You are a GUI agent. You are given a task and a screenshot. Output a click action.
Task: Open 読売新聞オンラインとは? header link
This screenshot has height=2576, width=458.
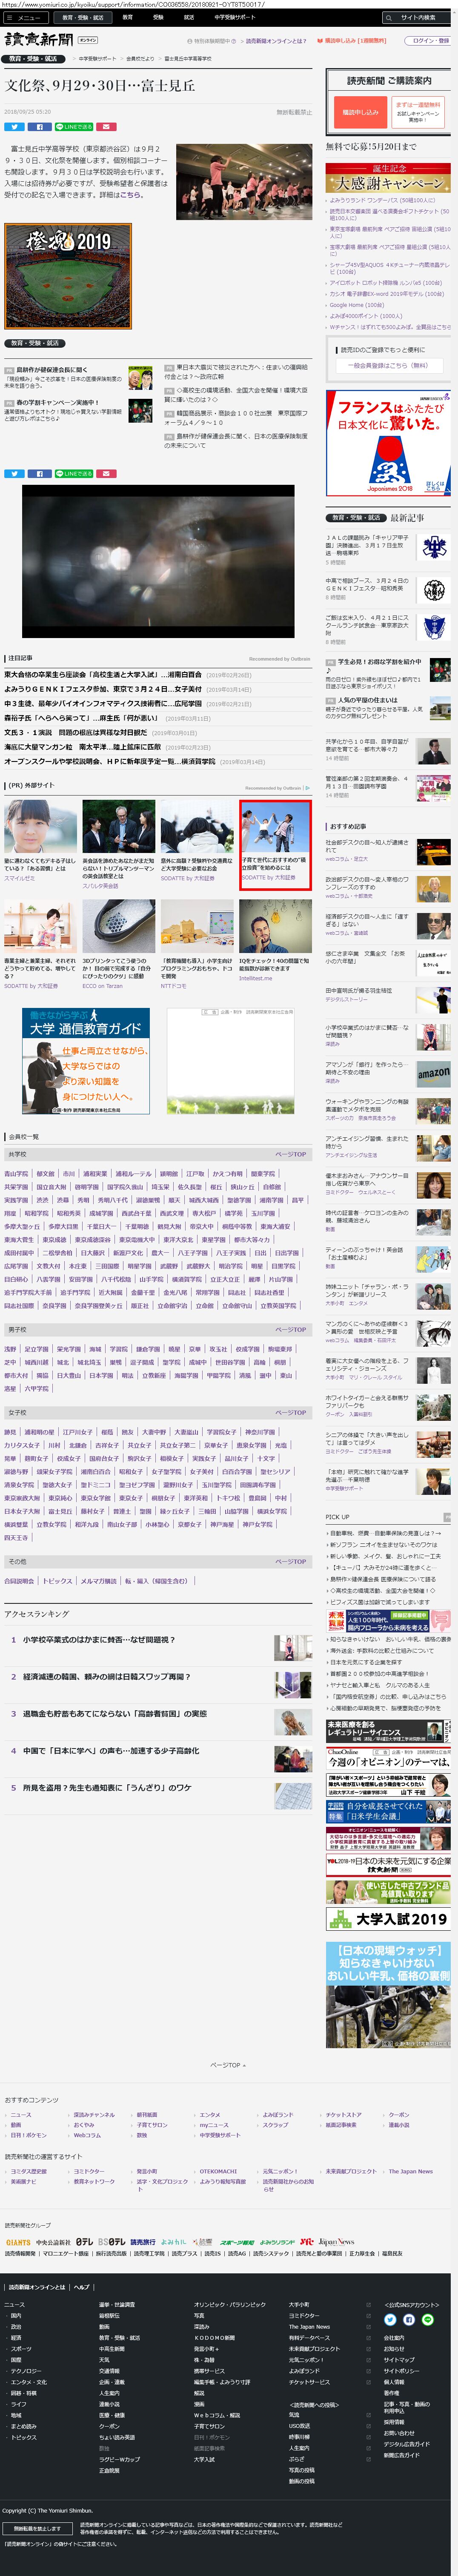point(276,41)
